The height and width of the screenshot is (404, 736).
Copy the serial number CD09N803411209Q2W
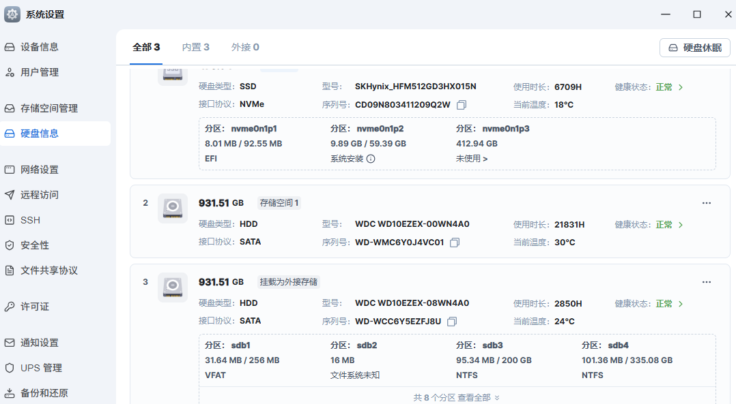point(462,105)
